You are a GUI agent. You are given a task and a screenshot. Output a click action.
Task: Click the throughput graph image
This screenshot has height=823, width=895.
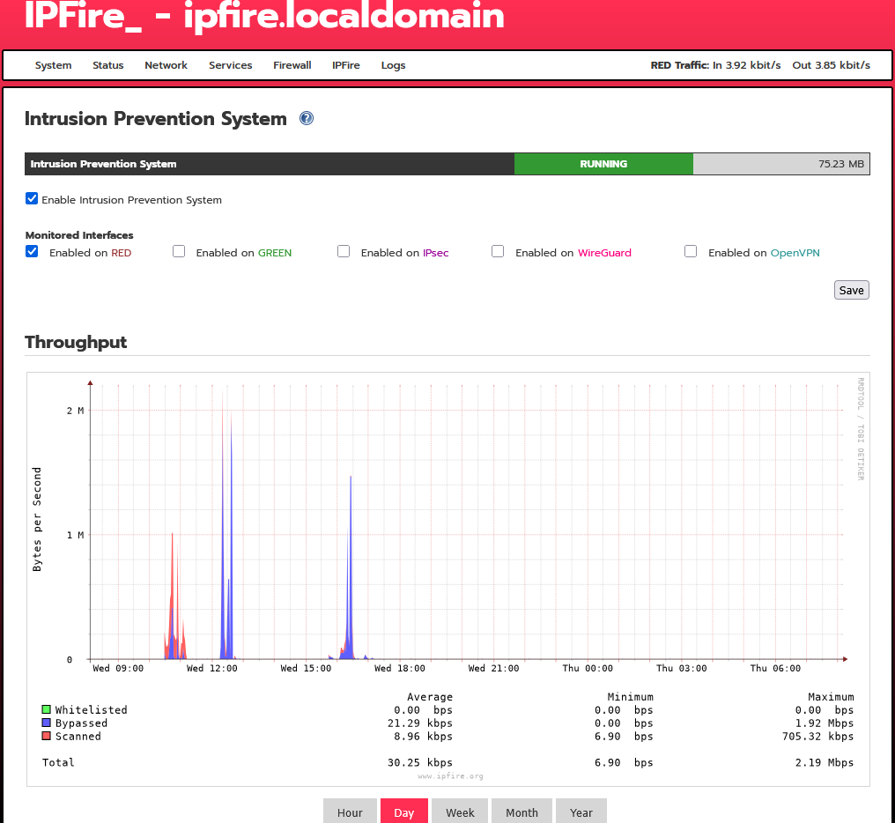coord(448,579)
